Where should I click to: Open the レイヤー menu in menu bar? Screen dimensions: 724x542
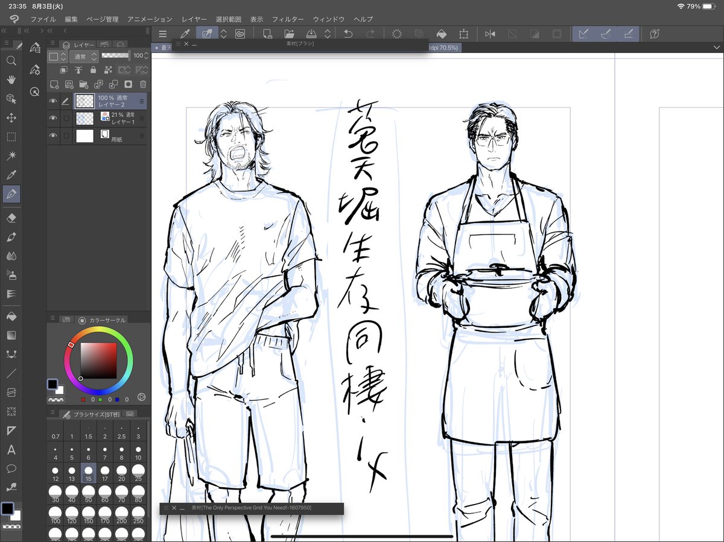point(194,19)
